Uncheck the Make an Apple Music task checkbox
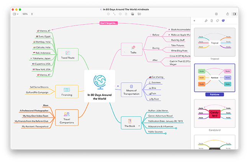Image resolution: width=249 pixels, height=163 pixels. pos(169,35)
